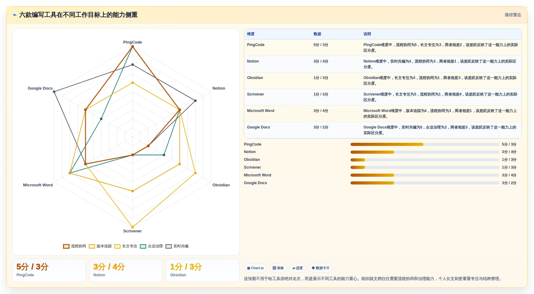Click the Notion table row name
This screenshot has width=534, height=294.
(253, 61)
